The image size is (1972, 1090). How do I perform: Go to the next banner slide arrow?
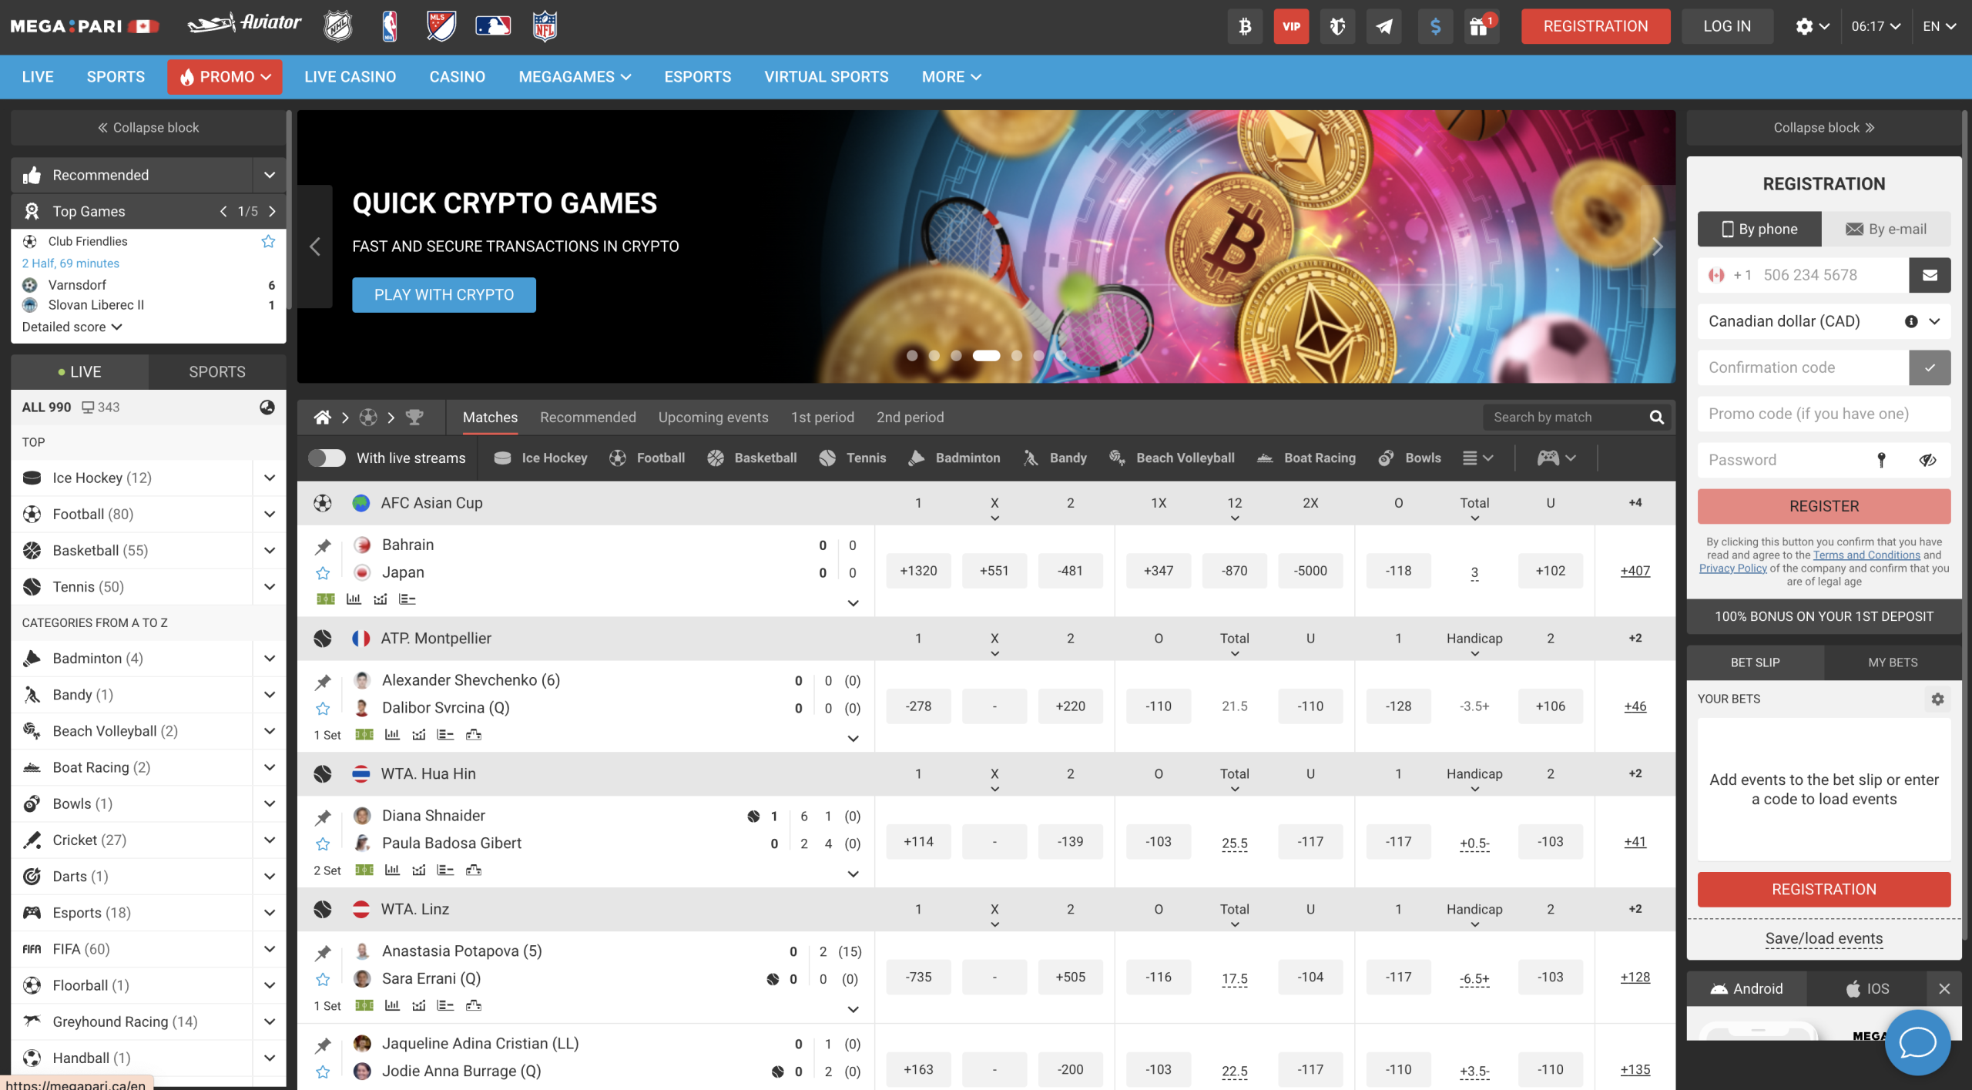tap(1658, 247)
